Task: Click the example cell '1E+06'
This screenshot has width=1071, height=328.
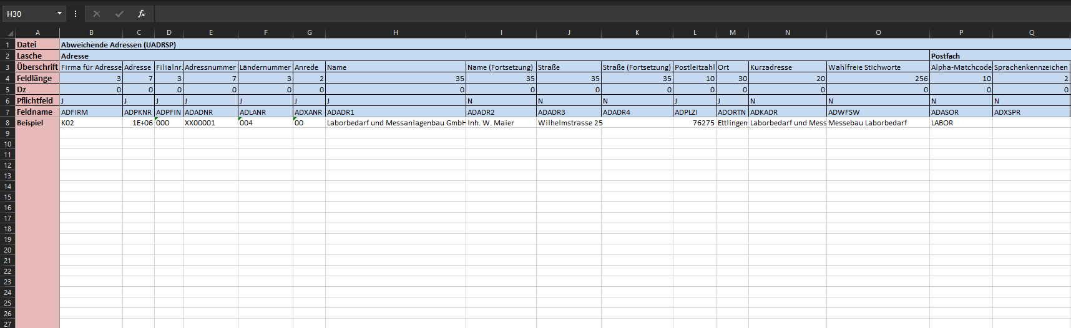Action: [x=139, y=123]
